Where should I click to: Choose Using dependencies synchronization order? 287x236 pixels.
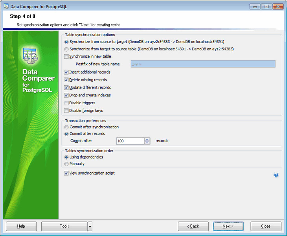point(66,157)
